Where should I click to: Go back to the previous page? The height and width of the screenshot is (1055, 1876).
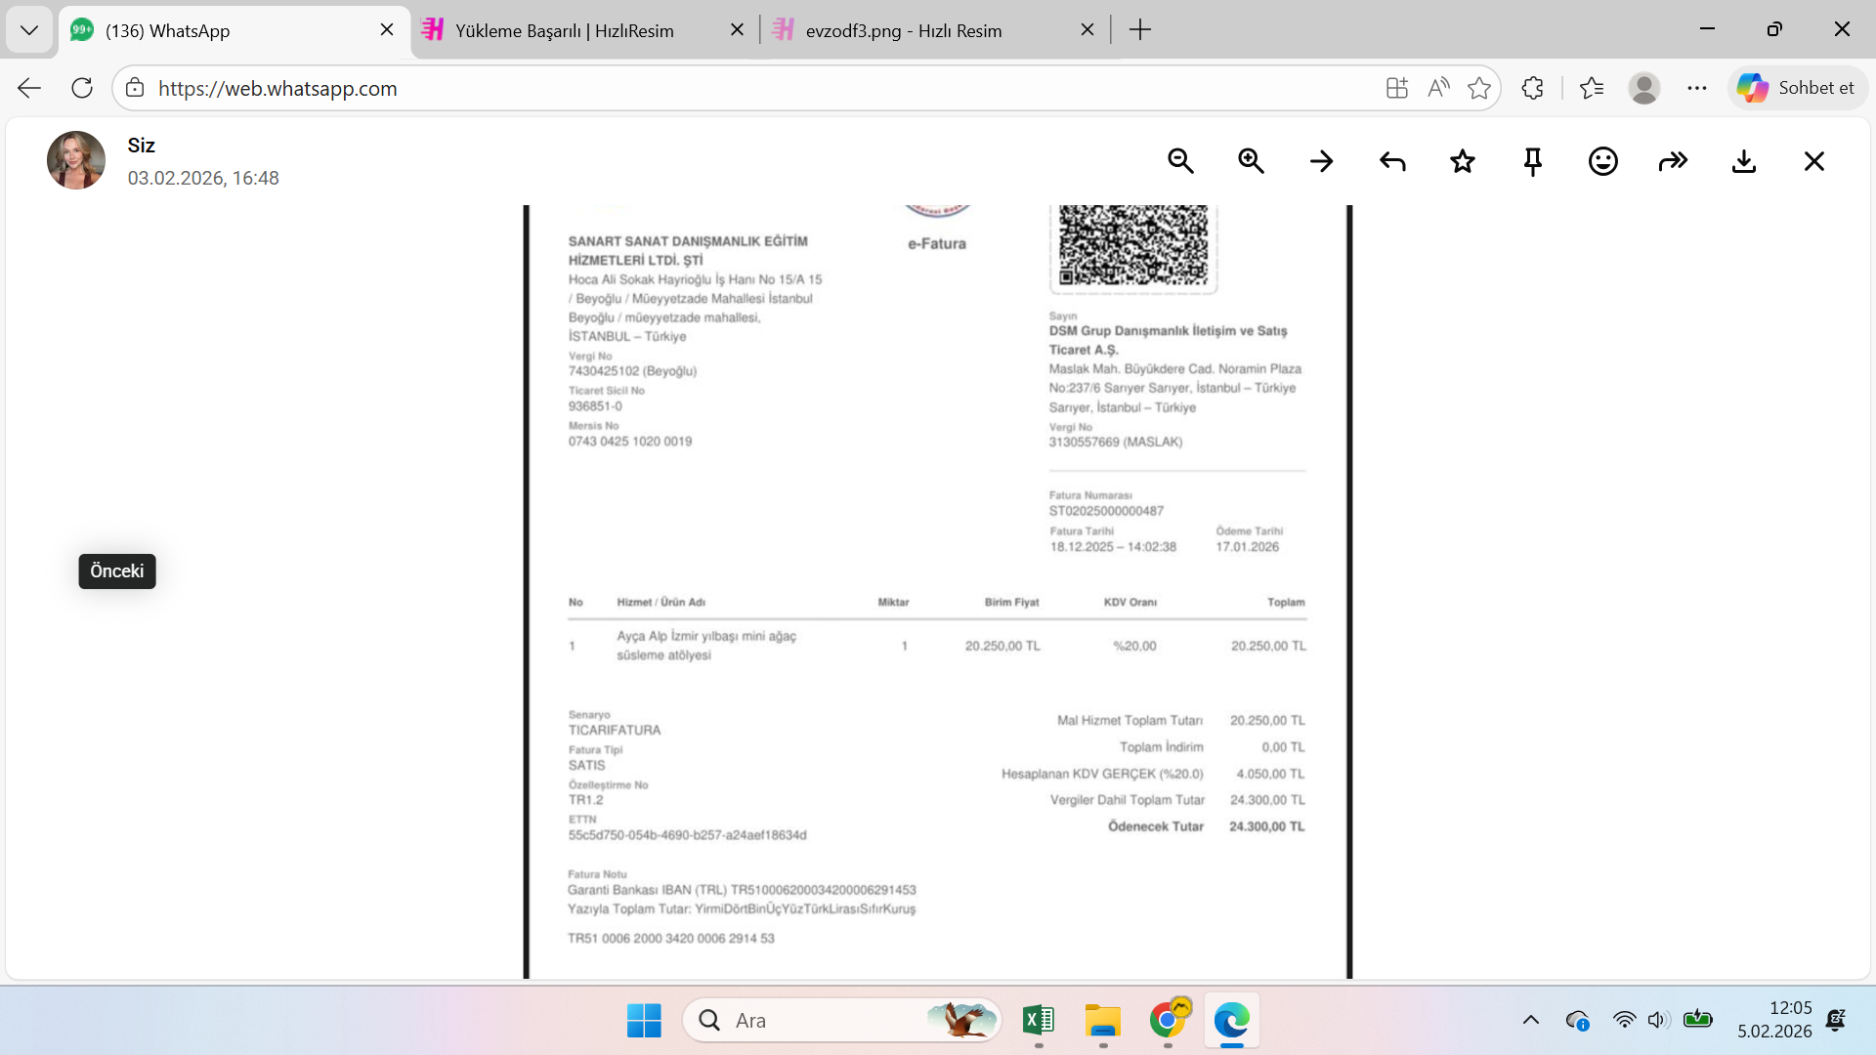(29, 88)
